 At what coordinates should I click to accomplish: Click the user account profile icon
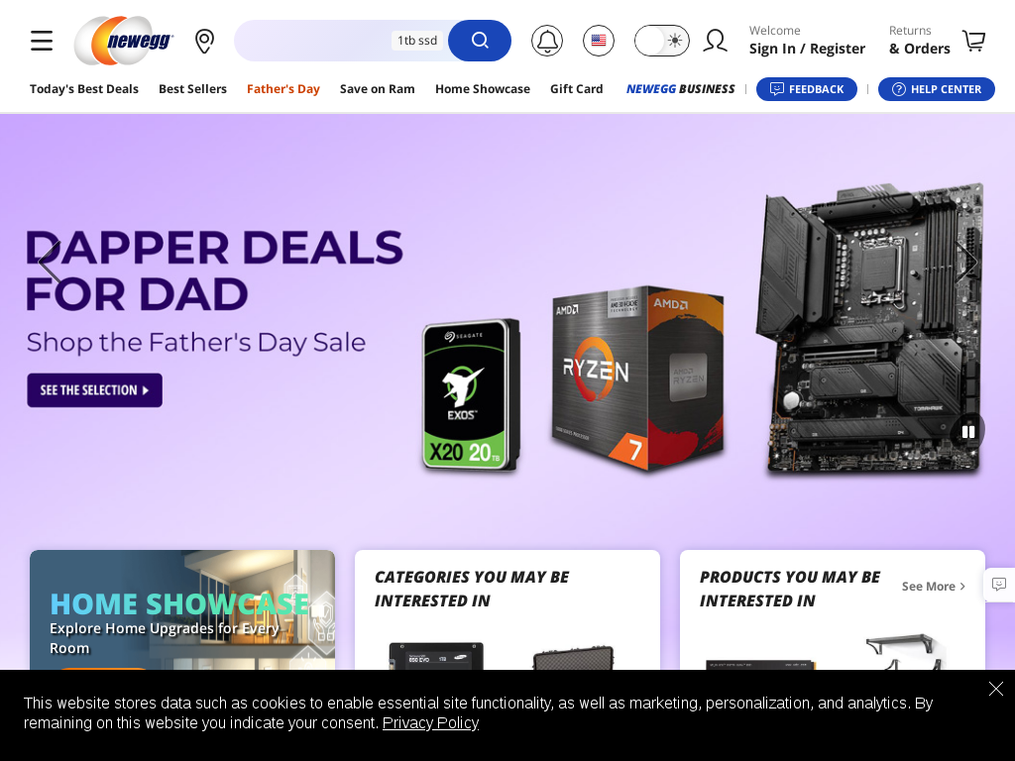pos(716,41)
